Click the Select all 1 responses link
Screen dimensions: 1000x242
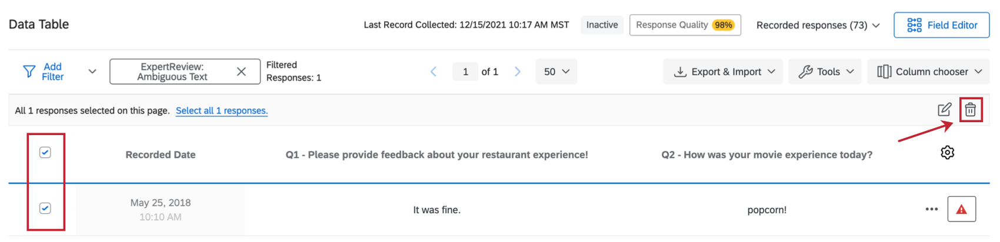[222, 110]
